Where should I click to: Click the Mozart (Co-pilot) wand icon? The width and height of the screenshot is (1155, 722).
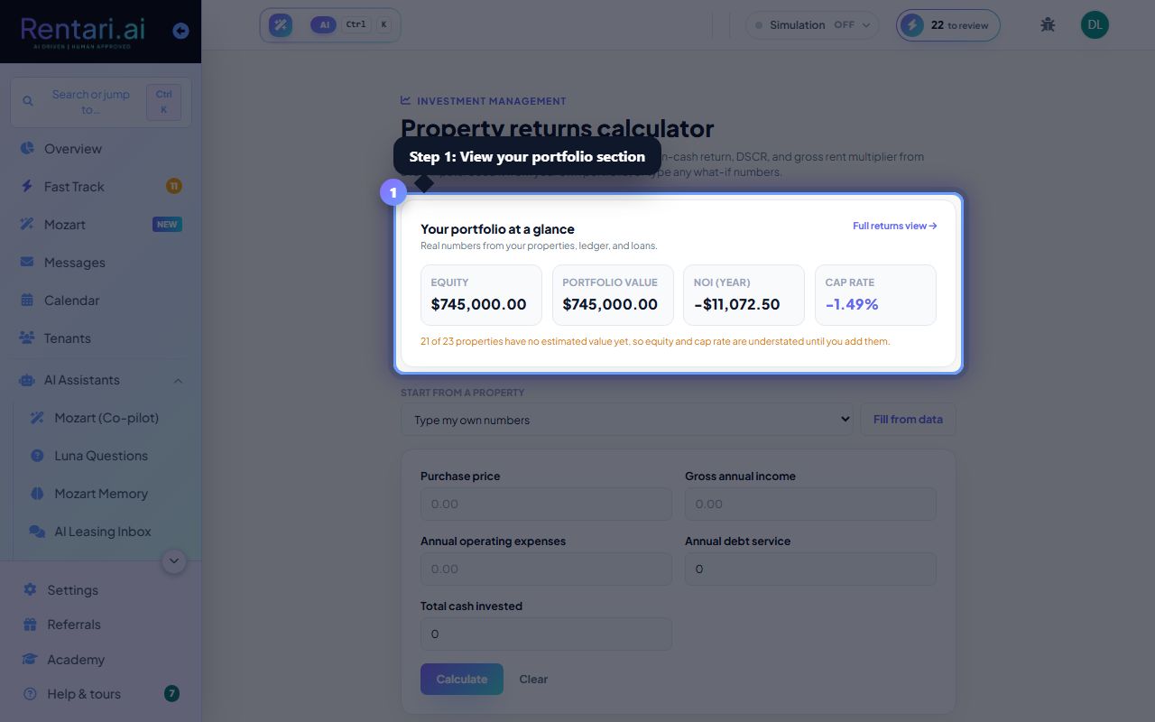[x=37, y=418]
